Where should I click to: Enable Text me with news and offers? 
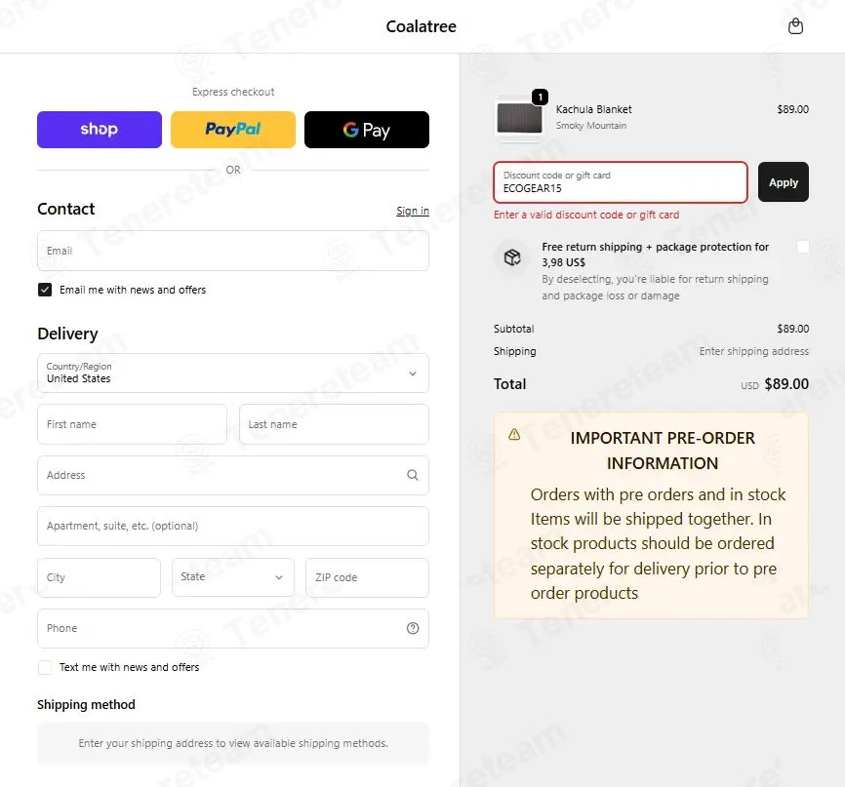[45, 667]
